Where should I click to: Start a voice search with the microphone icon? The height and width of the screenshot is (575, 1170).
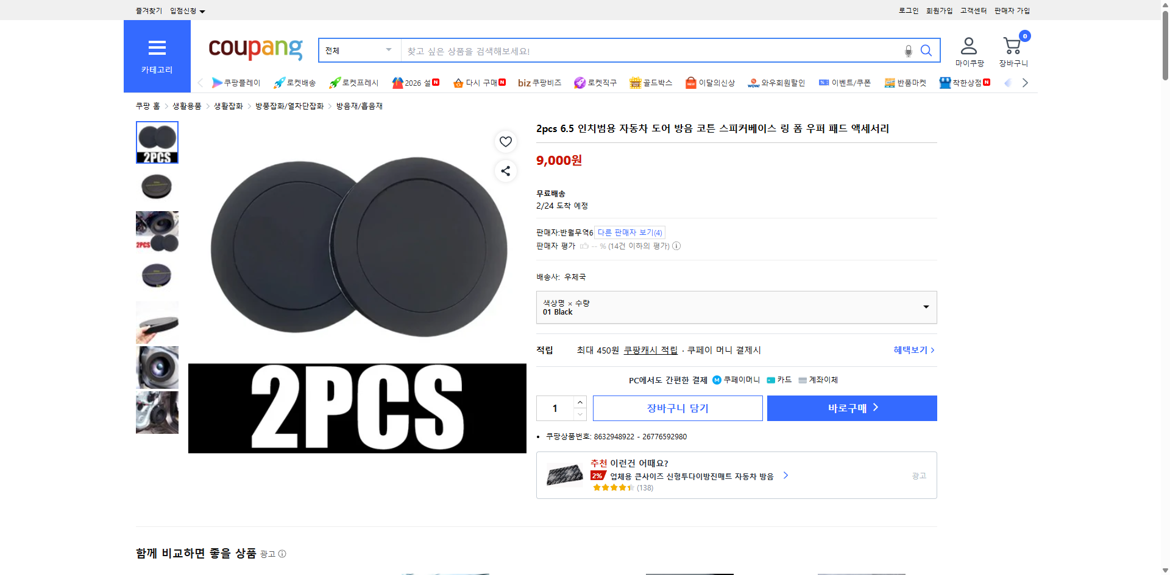pos(907,51)
